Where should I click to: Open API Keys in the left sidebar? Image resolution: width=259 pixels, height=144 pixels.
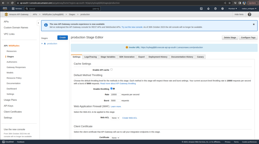click(x=8, y=106)
